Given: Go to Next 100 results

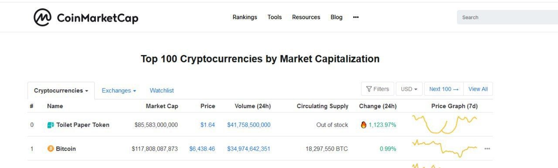Looking at the screenshot, I should point(444,89).
